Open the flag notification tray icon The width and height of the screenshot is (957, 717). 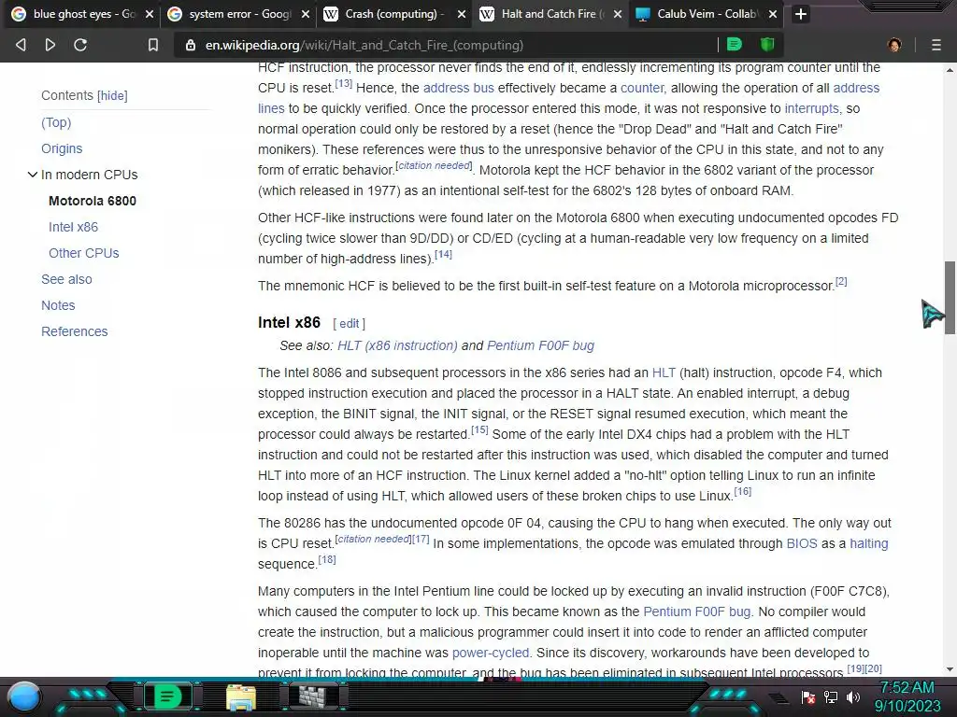[808, 696]
